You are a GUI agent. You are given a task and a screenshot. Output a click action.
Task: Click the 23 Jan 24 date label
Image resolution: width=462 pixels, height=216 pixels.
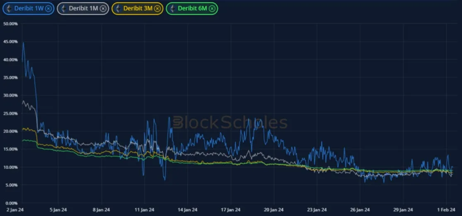(317, 210)
